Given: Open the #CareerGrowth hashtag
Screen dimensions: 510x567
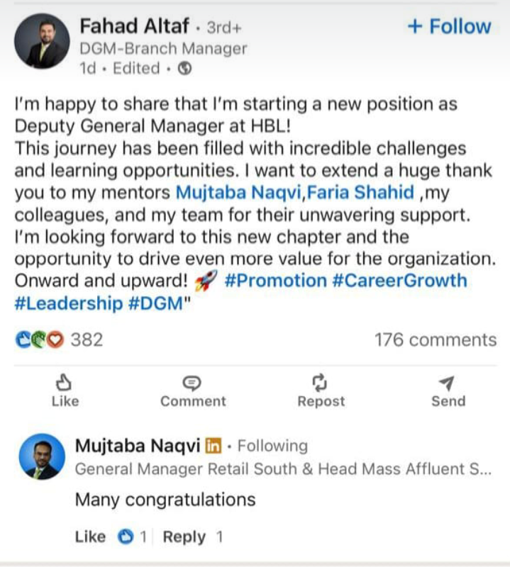Looking at the screenshot, I should pos(399,280).
